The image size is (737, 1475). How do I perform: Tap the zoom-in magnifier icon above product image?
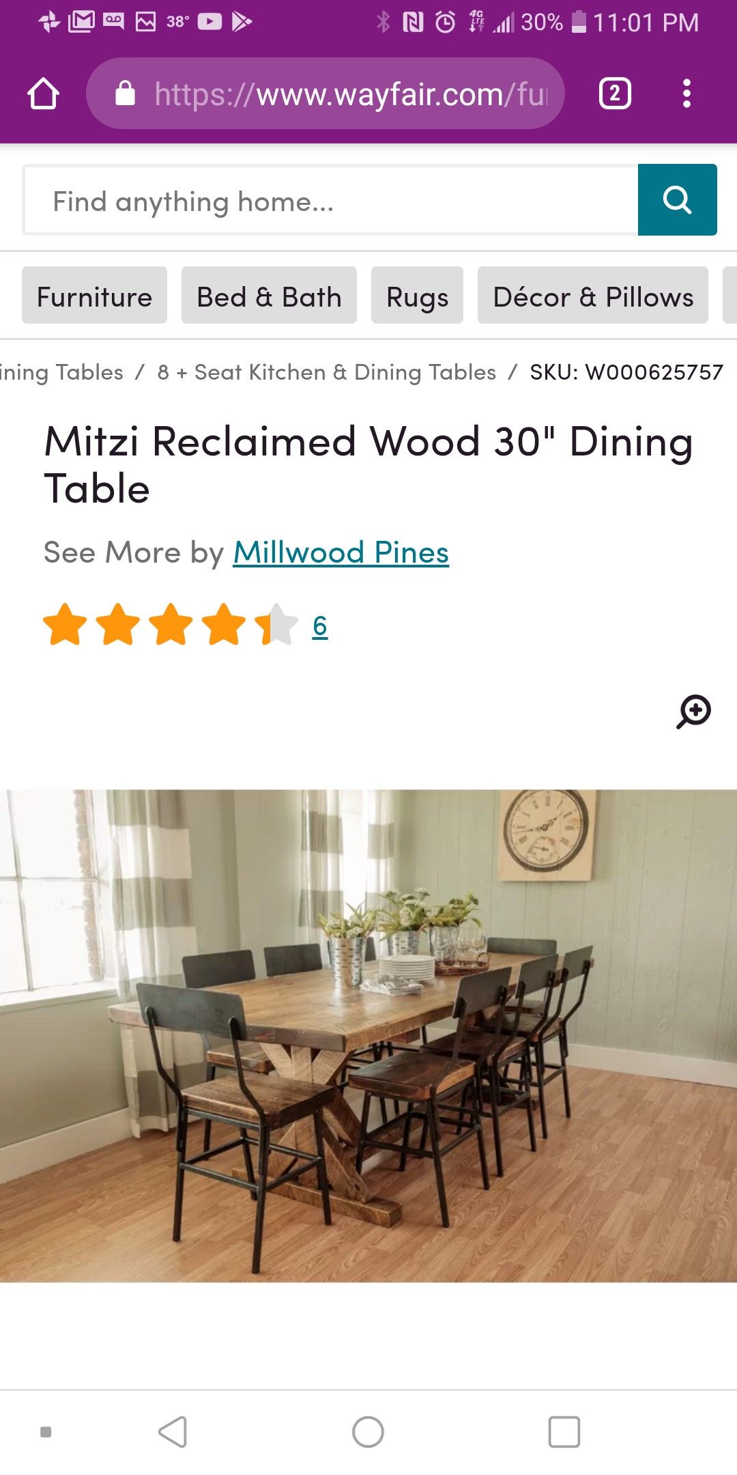click(693, 712)
